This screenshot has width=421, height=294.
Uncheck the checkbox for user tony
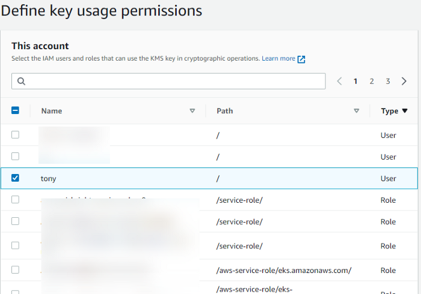tap(16, 178)
